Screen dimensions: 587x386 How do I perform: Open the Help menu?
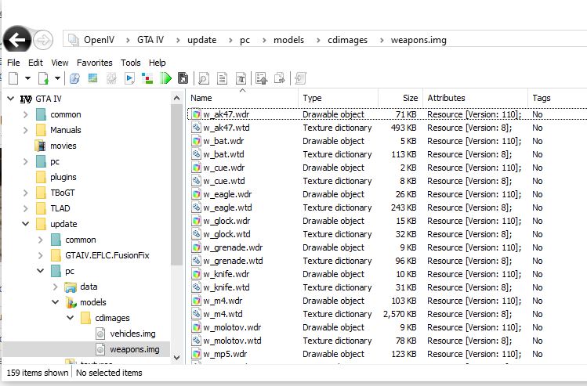(x=158, y=63)
